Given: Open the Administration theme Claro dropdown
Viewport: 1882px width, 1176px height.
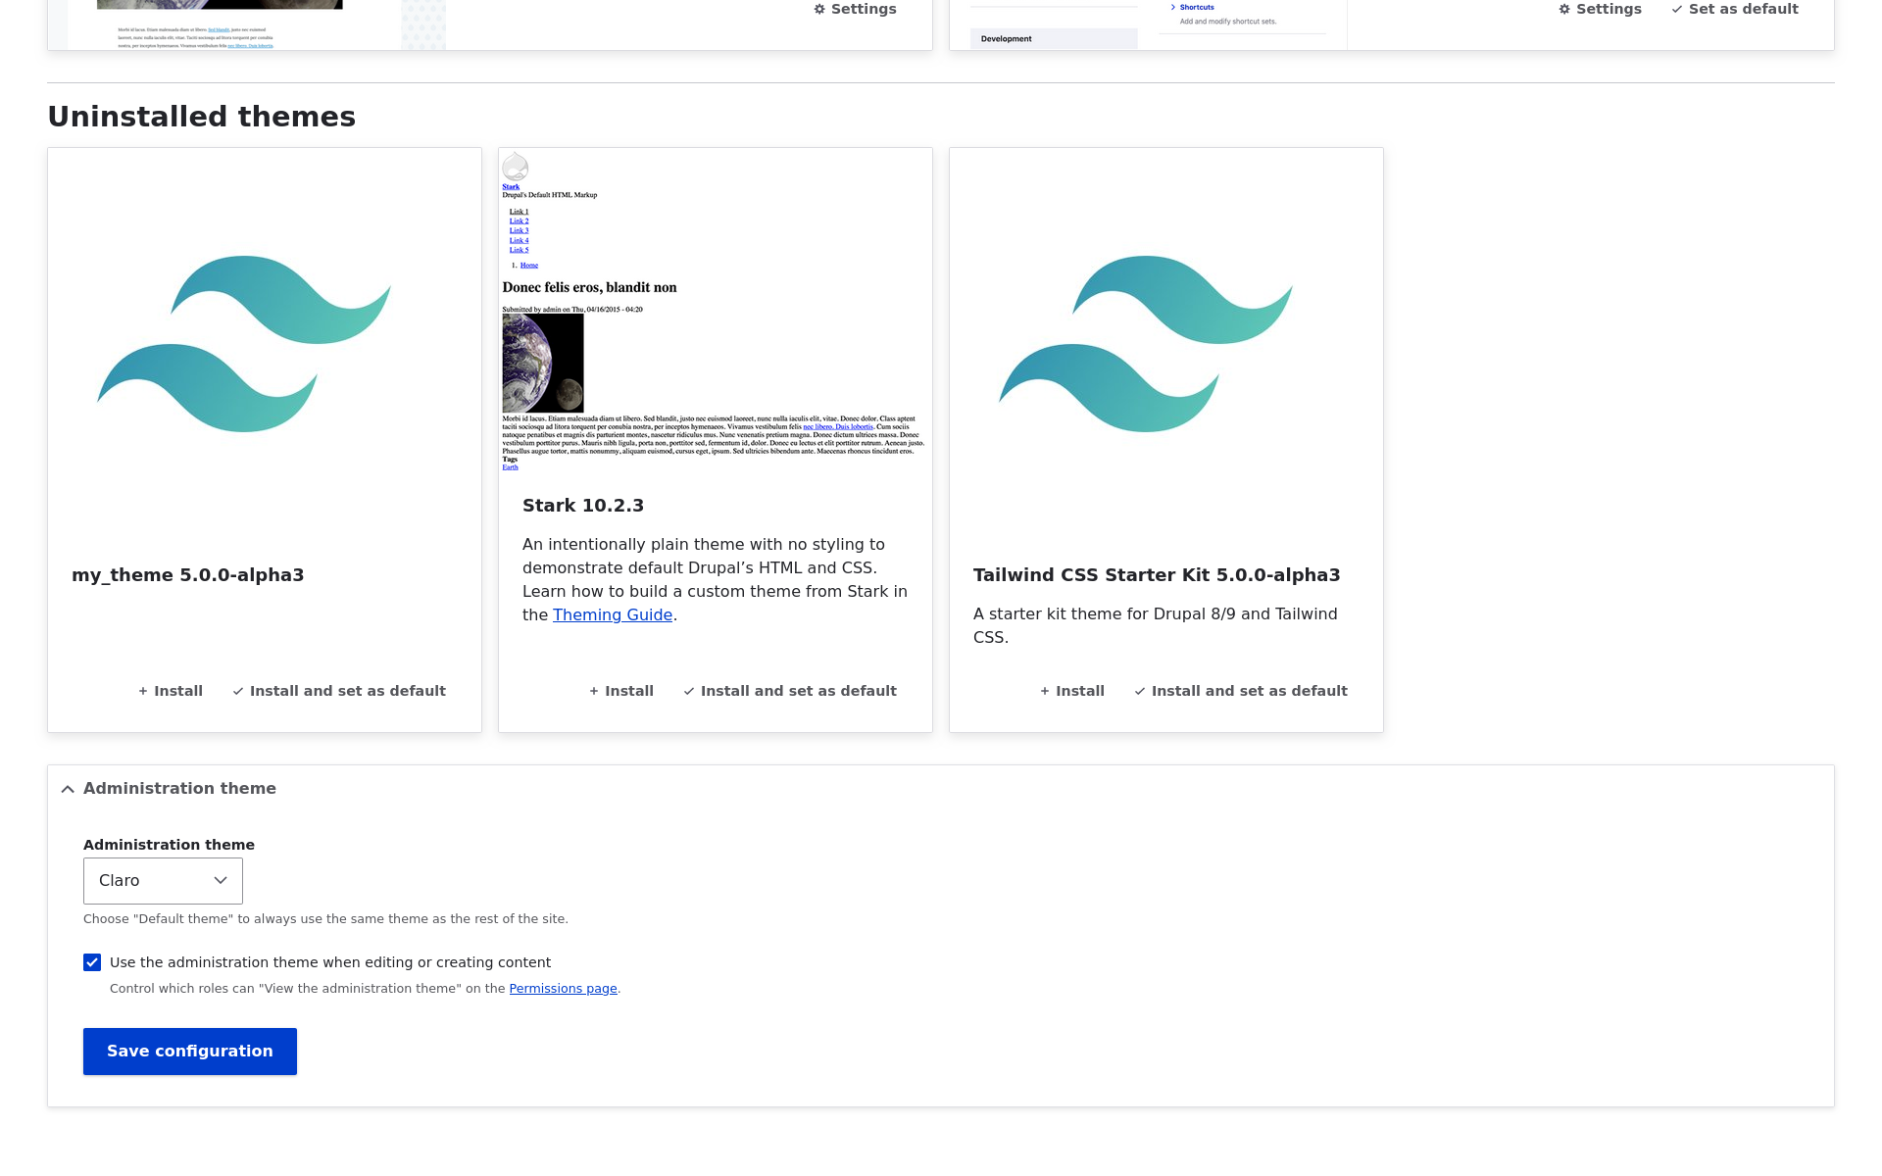Looking at the screenshot, I should click(x=163, y=881).
